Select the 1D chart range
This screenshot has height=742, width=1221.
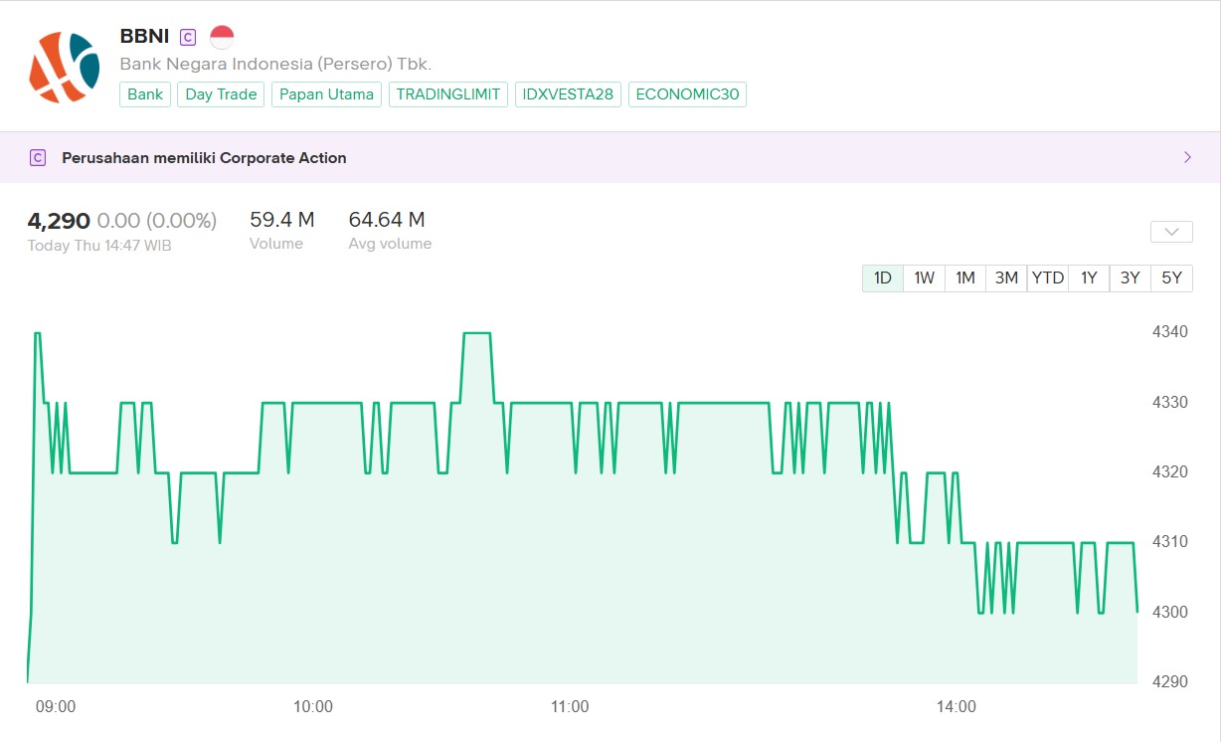click(x=882, y=278)
